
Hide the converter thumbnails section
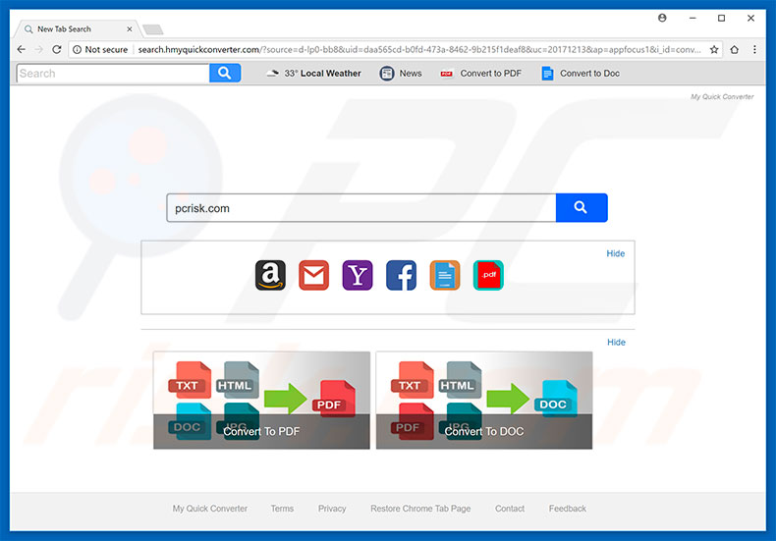pos(615,343)
